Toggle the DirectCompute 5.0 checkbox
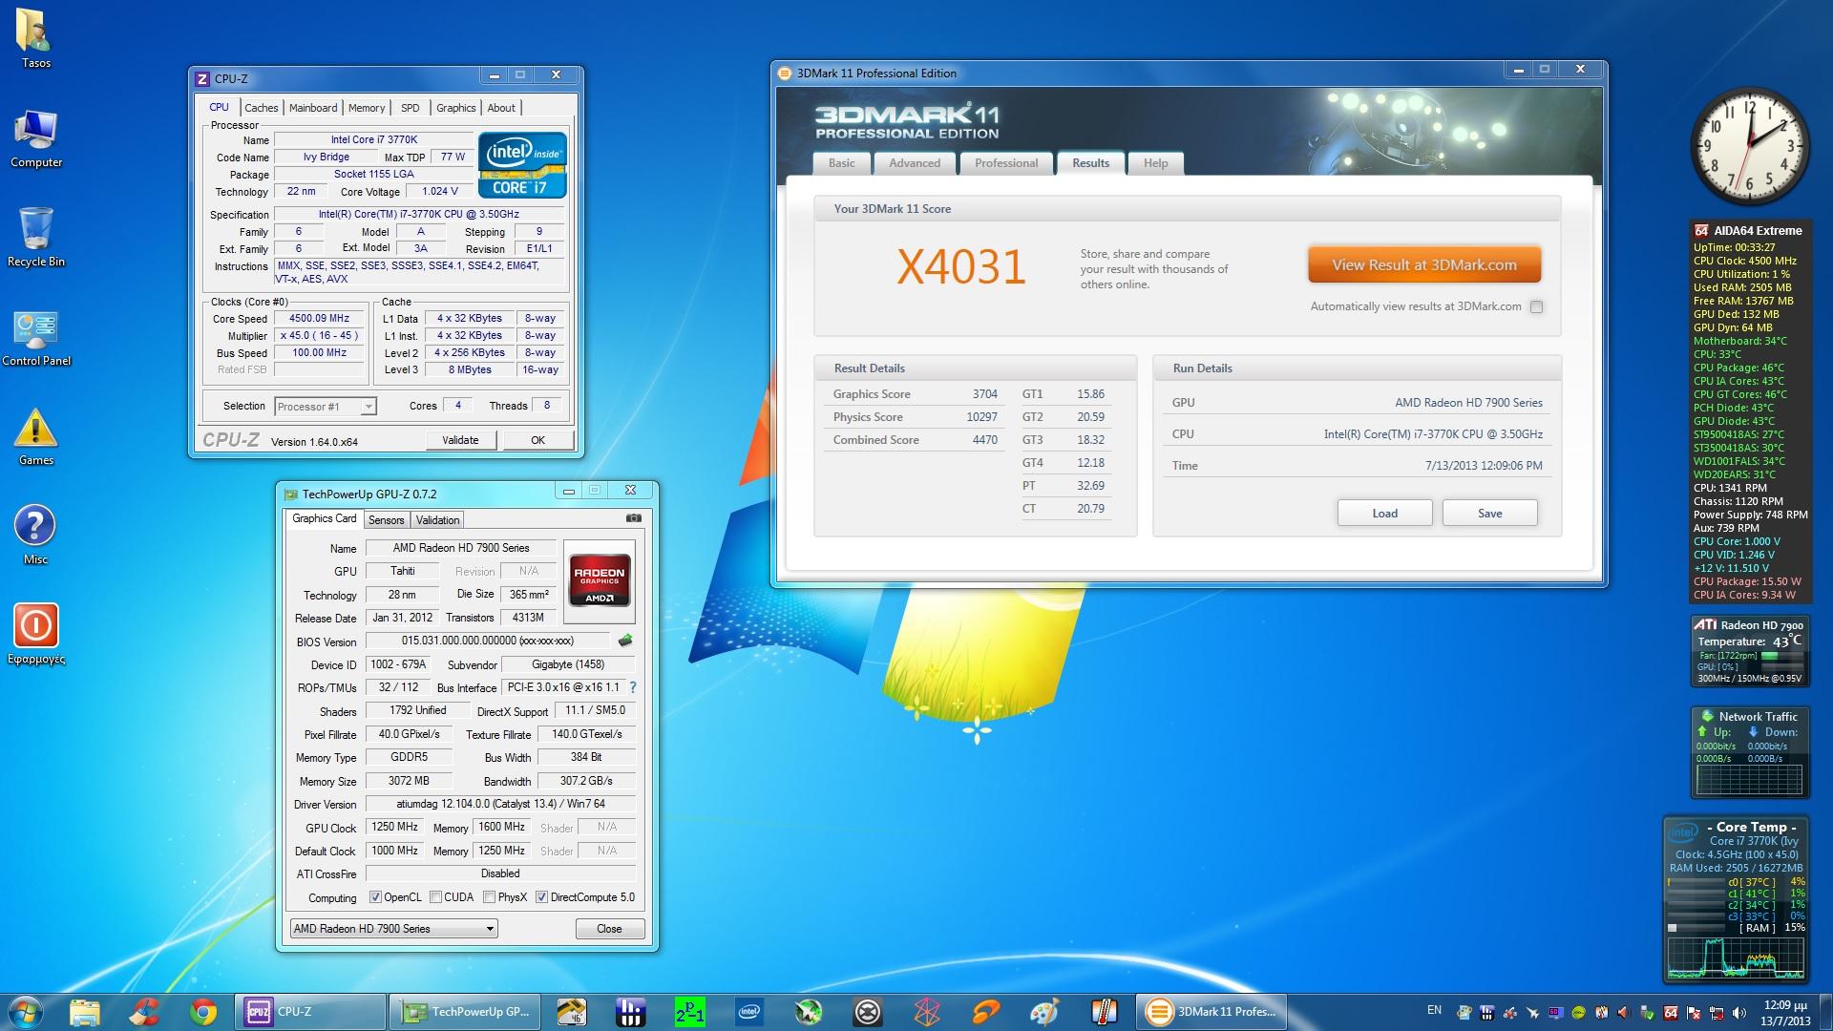The height and width of the screenshot is (1031, 1833). pyautogui.click(x=542, y=897)
